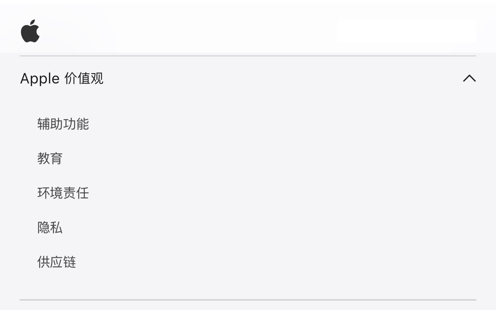Viewport: 496px width, 310px height.
Task: Click the Apple logo icon
Action: [x=30, y=31]
